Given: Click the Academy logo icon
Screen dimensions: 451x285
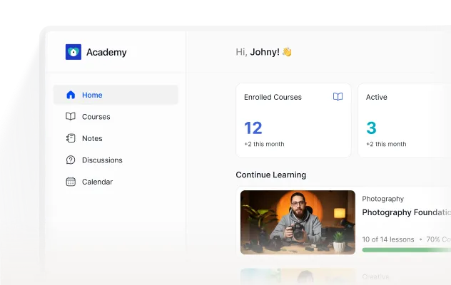Looking at the screenshot, I should (74, 52).
